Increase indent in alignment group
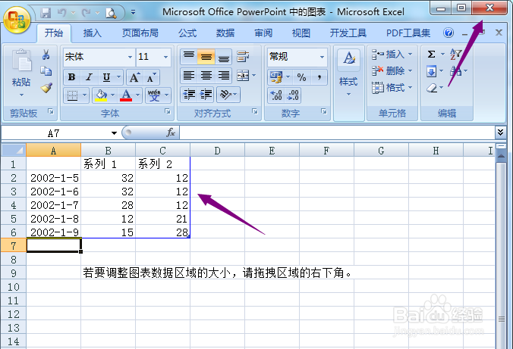The image size is (513, 349). click(206, 95)
